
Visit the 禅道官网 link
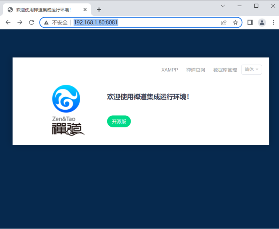click(196, 70)
